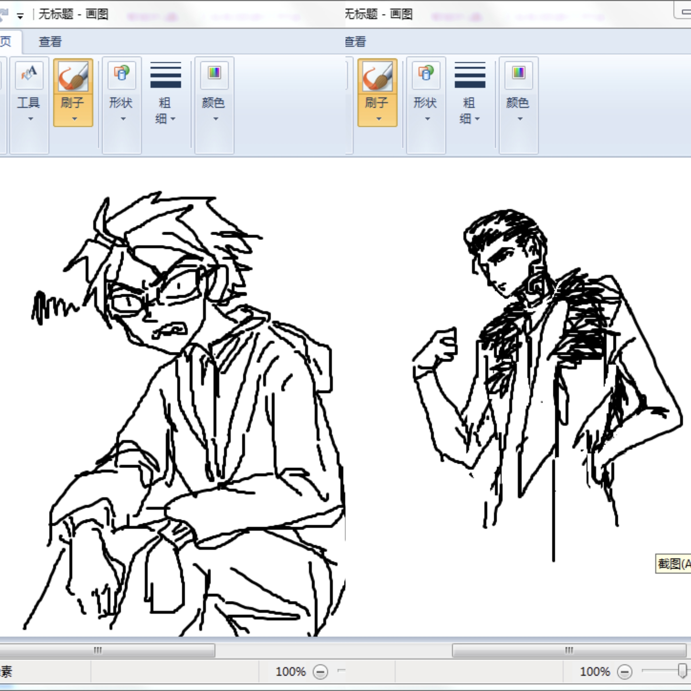Click the Shapes (形状) icon in left window
This screenshot has width=691, height=691.
[122, 75]
